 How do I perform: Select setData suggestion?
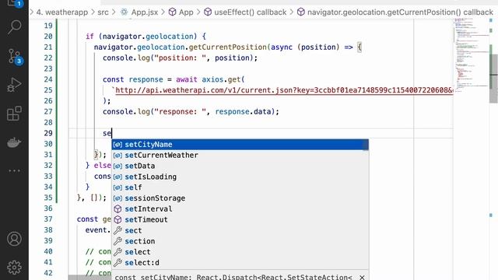[240, 166]
